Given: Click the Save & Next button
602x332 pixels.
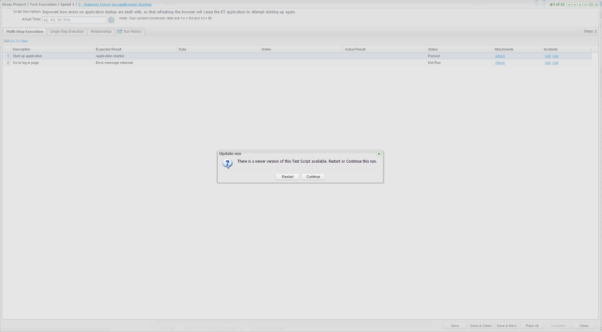Looking at the screenshot, I should pos(506,326).
